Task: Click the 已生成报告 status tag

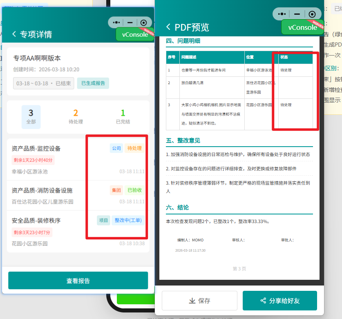Action: pos(93,83)
